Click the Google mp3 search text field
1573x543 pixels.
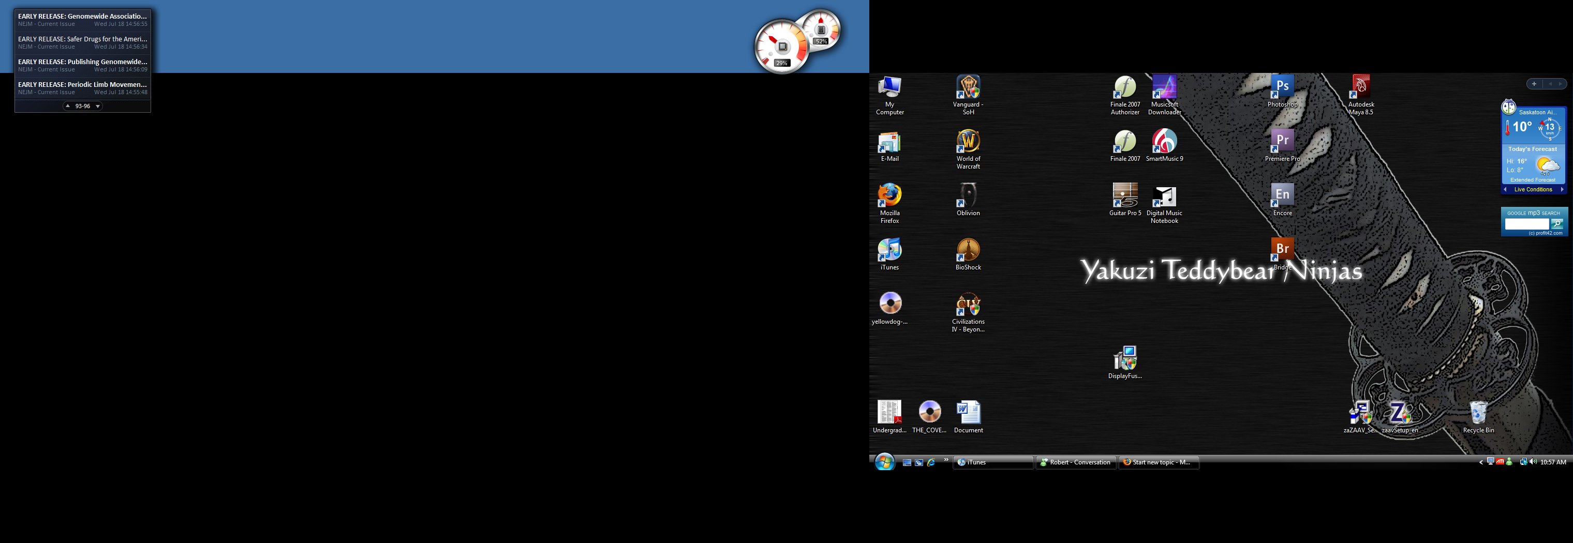point(1526,224)
